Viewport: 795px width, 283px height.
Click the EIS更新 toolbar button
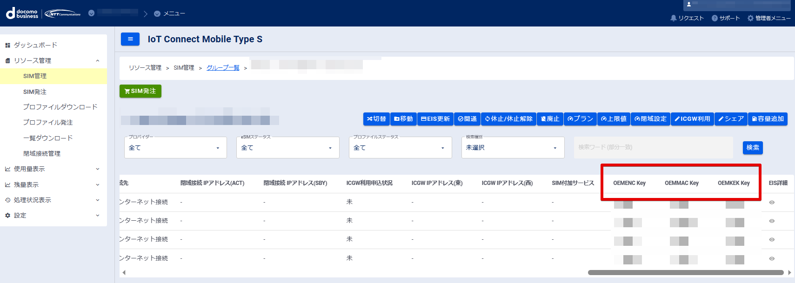[x=435, y=119]
